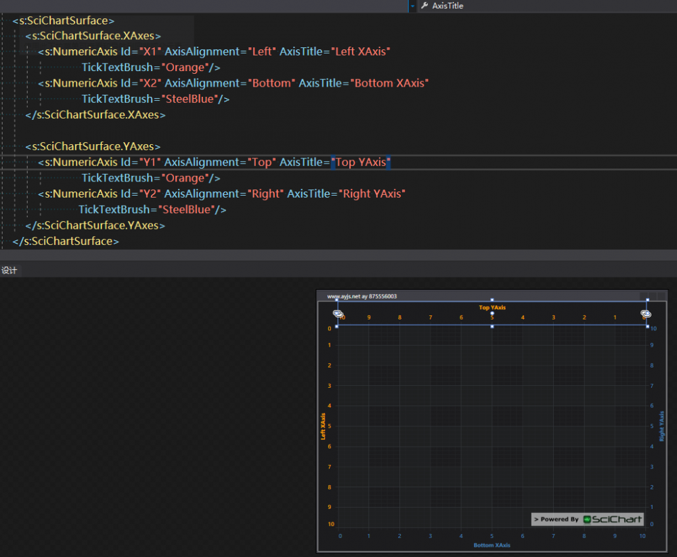Click the Right YAxis vertical title

pos(661,426)
